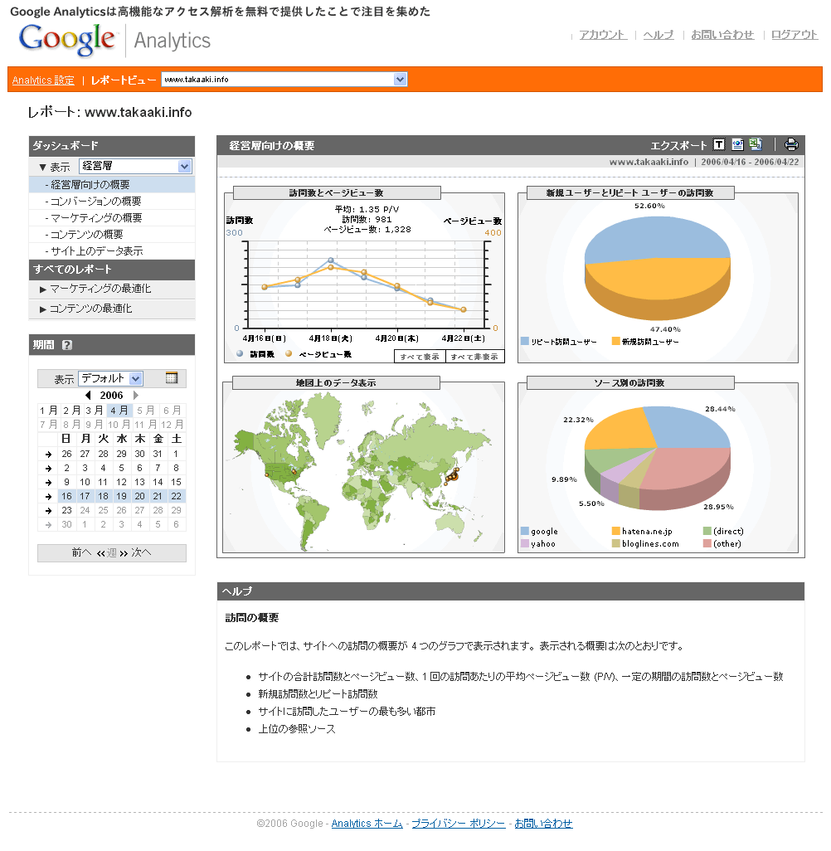
Task: Open the 経営層 view dropdown
Action: [136, 166]
